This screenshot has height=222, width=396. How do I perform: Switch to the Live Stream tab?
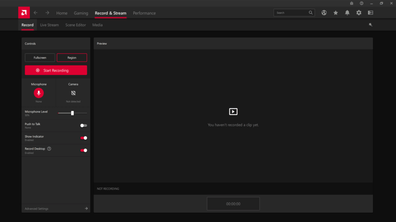tap(49, 25)
